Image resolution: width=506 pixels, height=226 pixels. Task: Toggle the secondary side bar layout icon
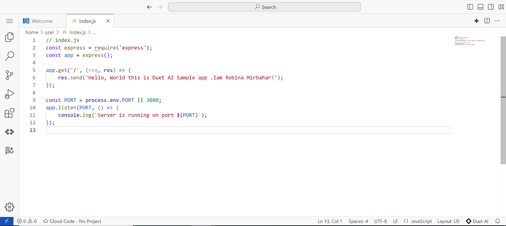490,7
